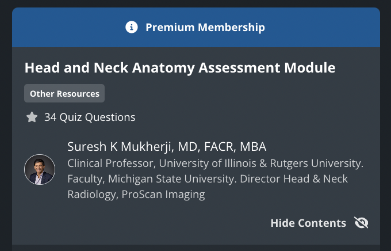Click the Rutgers University text
This screenshot has height=251, width=391.
317,163
